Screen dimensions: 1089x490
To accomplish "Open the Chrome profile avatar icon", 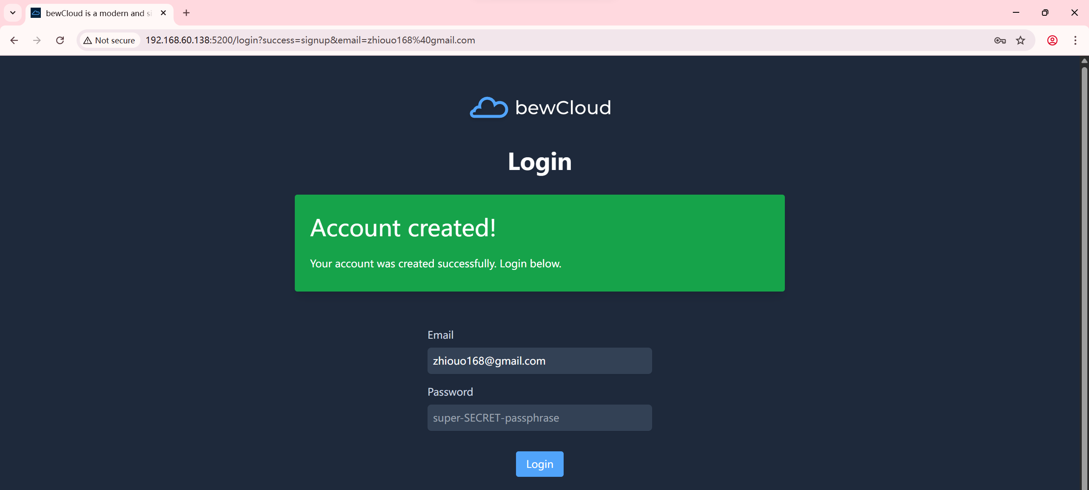I will (x=1052, y=40).
